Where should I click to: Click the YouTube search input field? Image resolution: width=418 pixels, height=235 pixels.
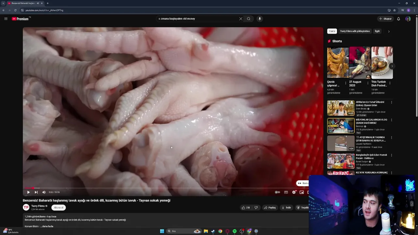click(x=198, y=19)
